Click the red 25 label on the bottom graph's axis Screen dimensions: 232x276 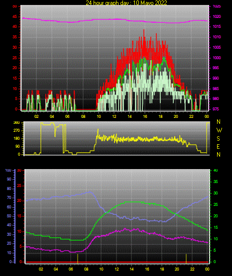click(19, 185)
